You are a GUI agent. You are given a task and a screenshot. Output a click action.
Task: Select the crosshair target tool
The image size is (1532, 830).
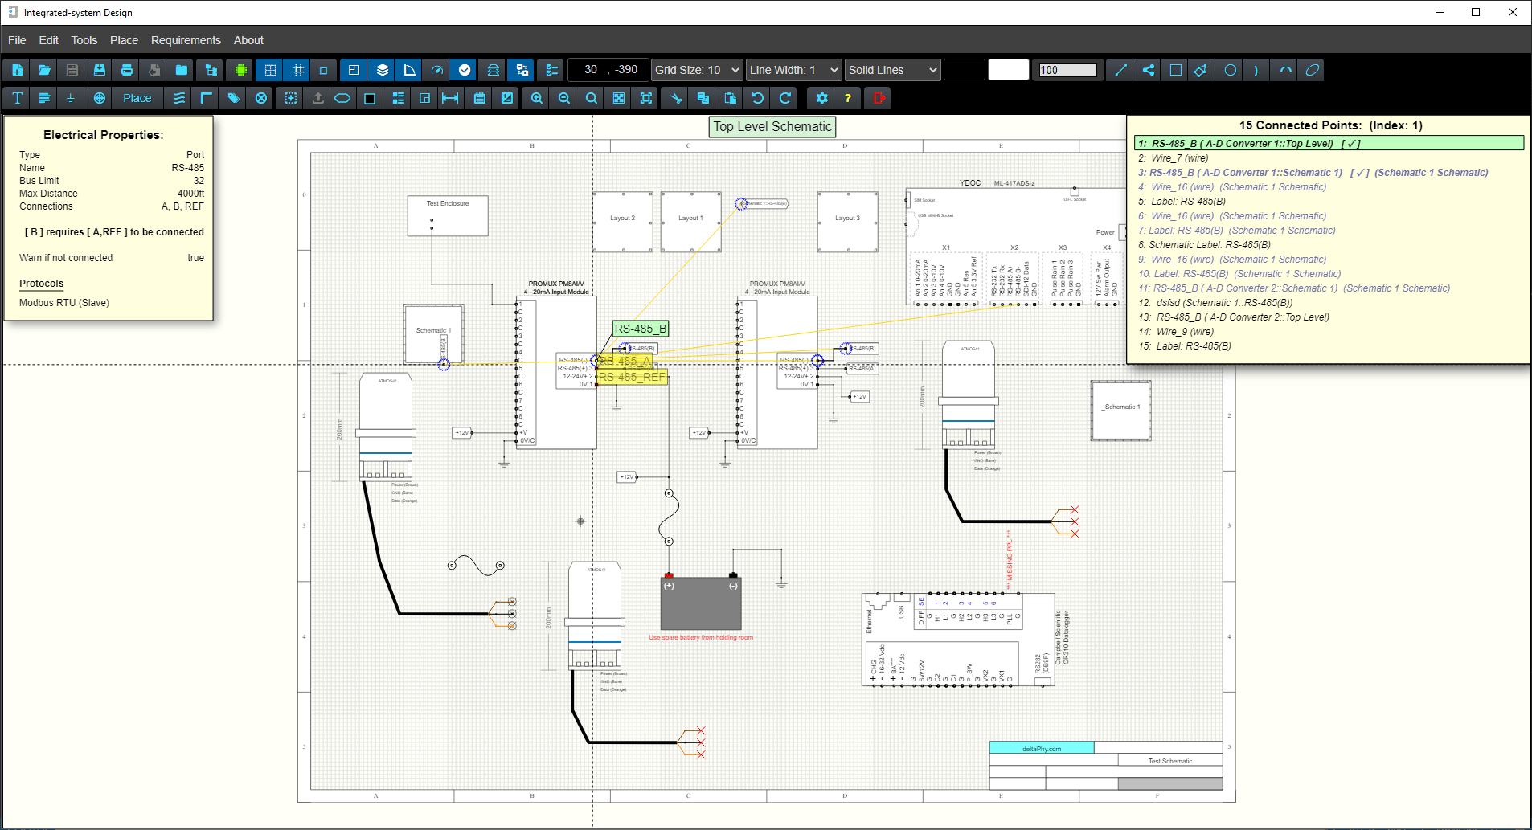(99, 98)
